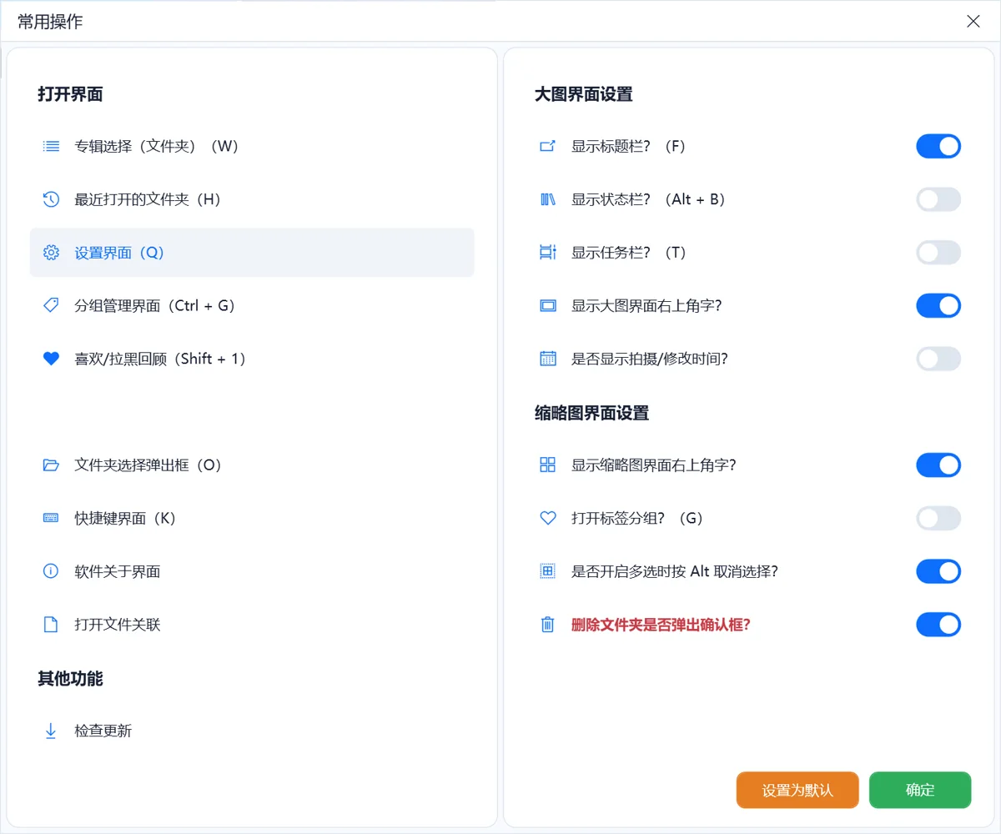Open 最近打开的文件夹 (H)

[252, 199]
